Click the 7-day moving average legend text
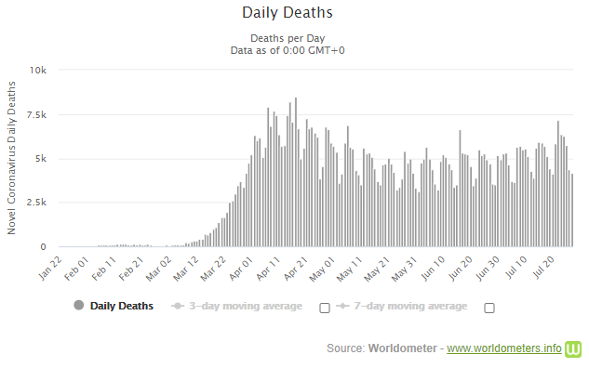The width and height of the screenshot is (589, 368). [x=410, y=306]
